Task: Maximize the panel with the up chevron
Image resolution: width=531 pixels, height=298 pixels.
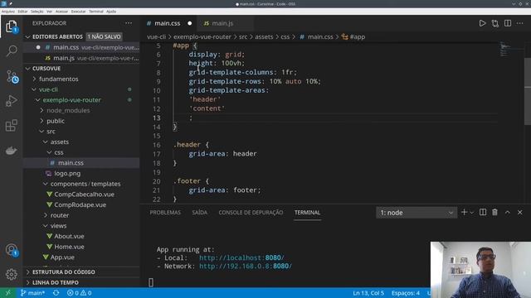Action: coord(507,212)
